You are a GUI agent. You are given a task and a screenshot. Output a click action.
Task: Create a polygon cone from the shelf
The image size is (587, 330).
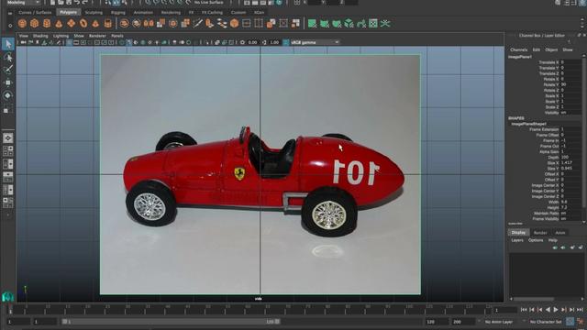pyautogui.click(x=59, y=24)
